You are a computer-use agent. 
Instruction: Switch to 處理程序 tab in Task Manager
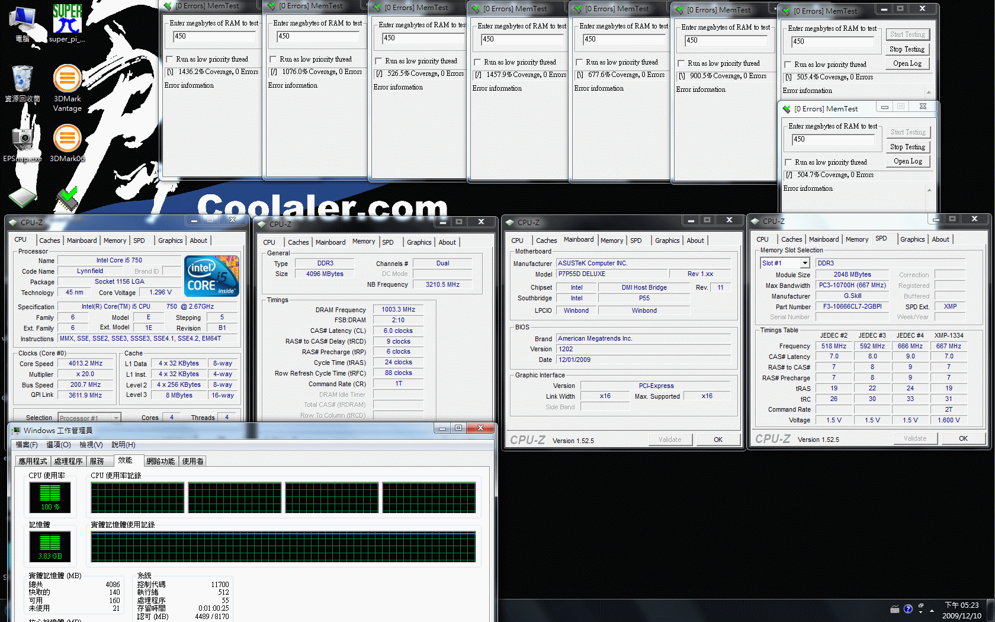coord(69,461)
